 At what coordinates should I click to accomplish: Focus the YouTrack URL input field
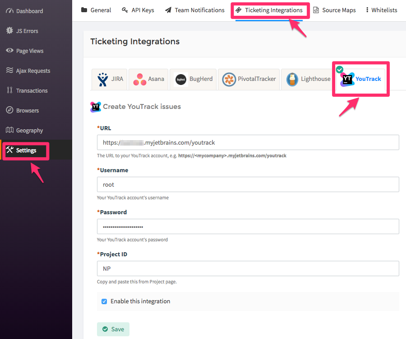coord(248,142)
